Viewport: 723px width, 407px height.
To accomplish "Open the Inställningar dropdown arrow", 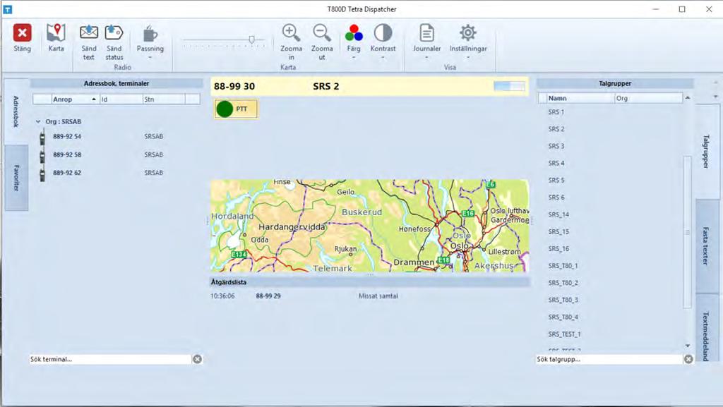I will [x=467, y=58].
